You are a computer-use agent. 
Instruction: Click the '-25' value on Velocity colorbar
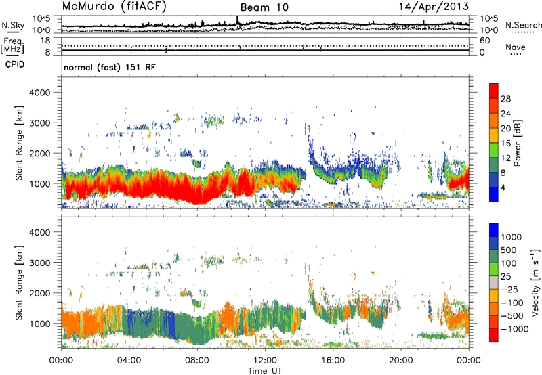click(x=509, y=290)
